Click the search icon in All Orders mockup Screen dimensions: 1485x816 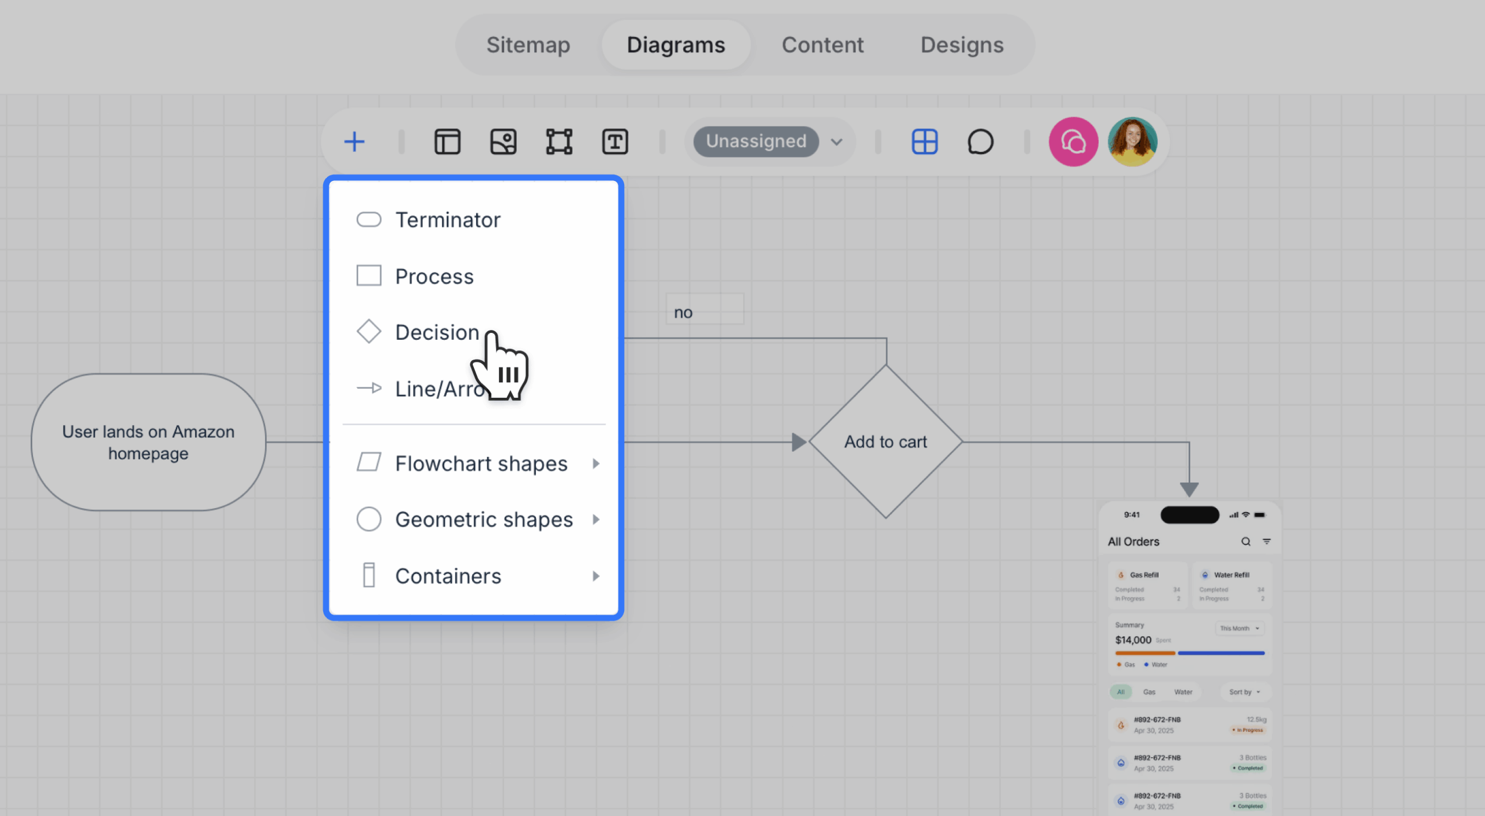coord(1245,542)
